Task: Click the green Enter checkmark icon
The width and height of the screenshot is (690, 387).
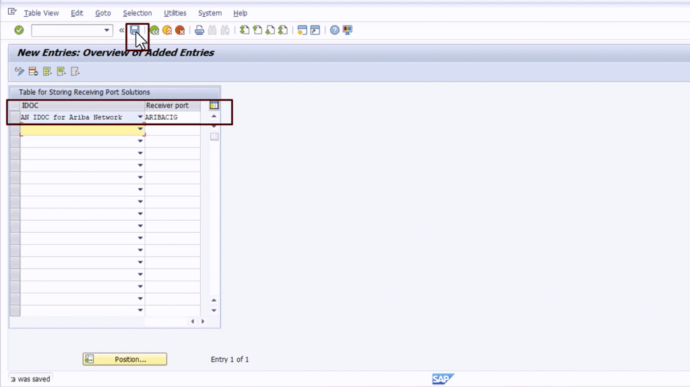Action: (x=18, y=30)
